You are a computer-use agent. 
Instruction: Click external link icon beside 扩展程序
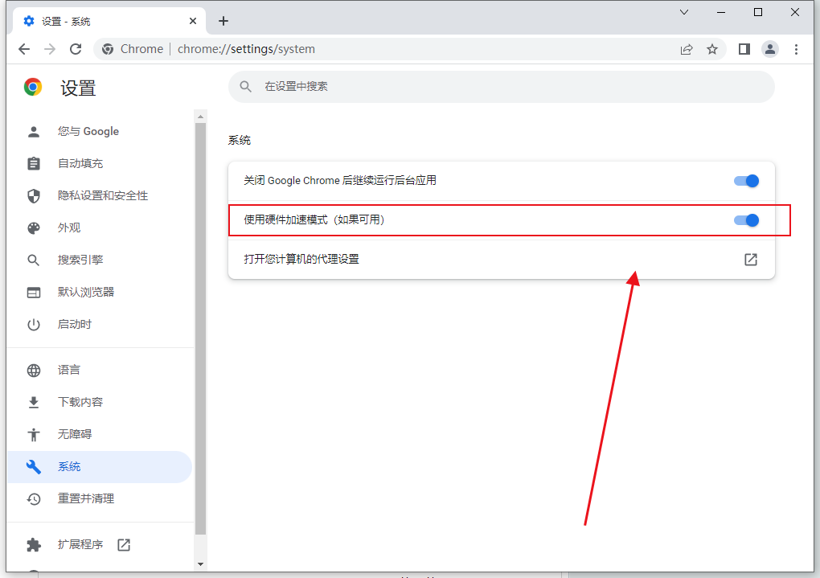tap(124, 544)
